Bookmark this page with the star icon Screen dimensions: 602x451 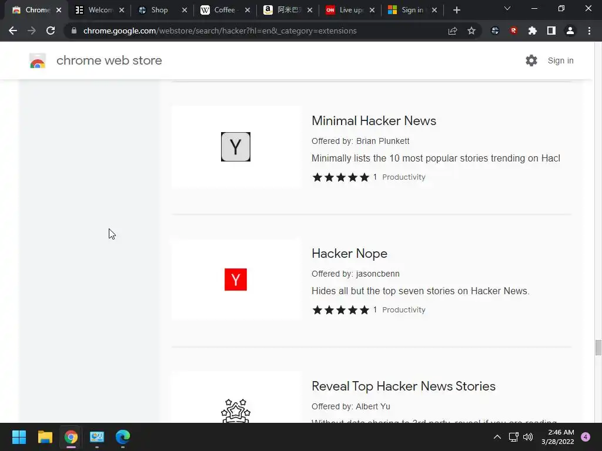point(471,31)
